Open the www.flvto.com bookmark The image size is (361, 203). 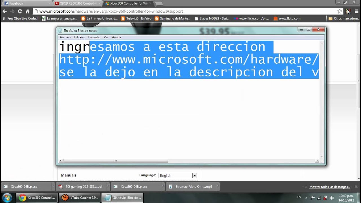click(287, 18)
